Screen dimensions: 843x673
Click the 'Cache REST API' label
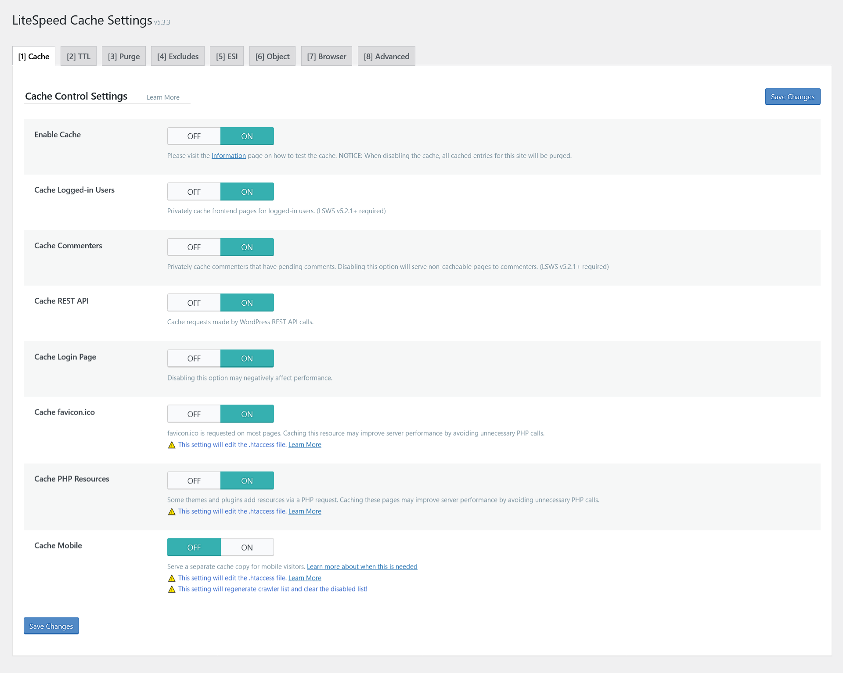click(61, 301)
